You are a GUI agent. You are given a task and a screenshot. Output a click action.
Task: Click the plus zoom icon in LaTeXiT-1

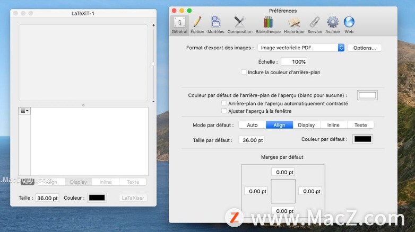click(153, 25)
